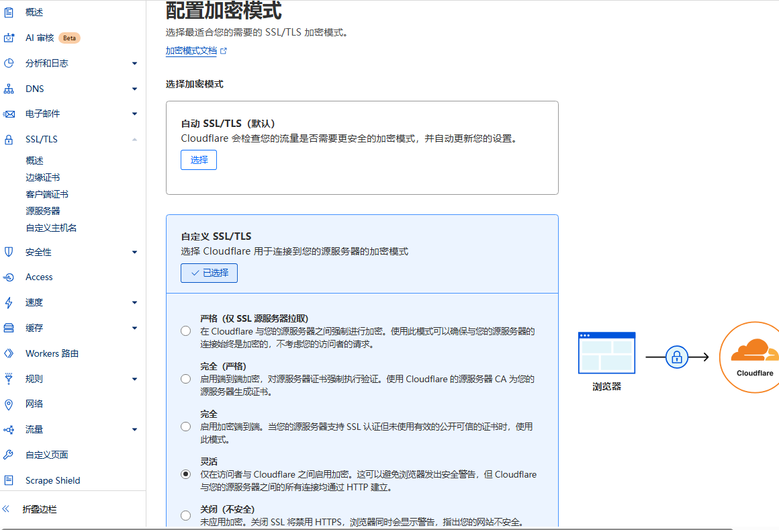
Task: Click the 网络 location pin icon
Action: [x=9, y=404]
